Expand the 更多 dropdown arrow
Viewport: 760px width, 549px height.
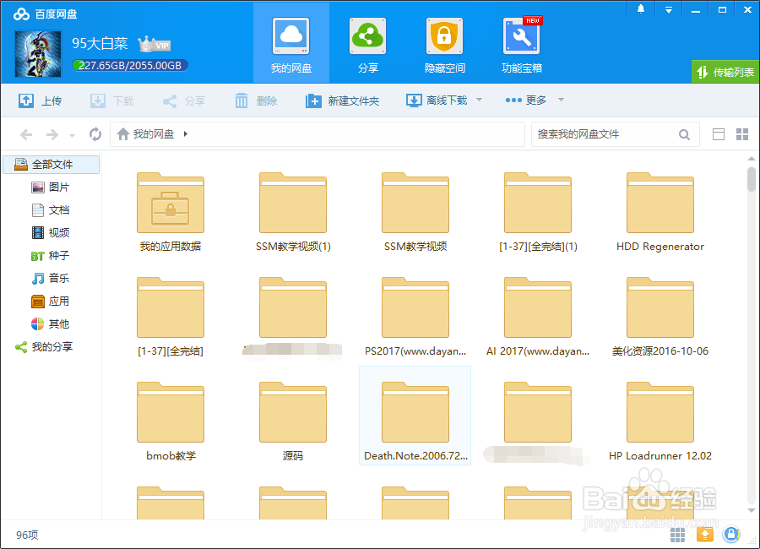[561, 100]
